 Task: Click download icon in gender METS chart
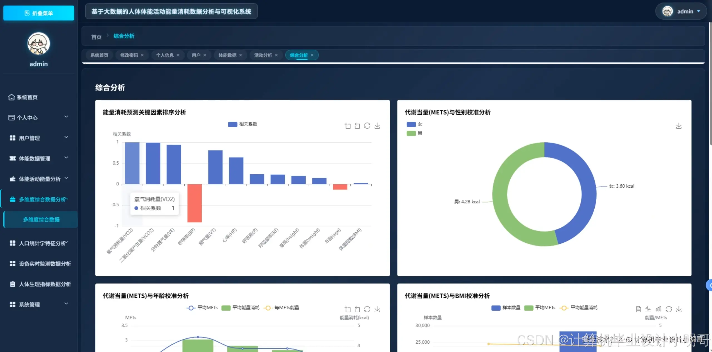pyautogui.click(x=679, y=126)
